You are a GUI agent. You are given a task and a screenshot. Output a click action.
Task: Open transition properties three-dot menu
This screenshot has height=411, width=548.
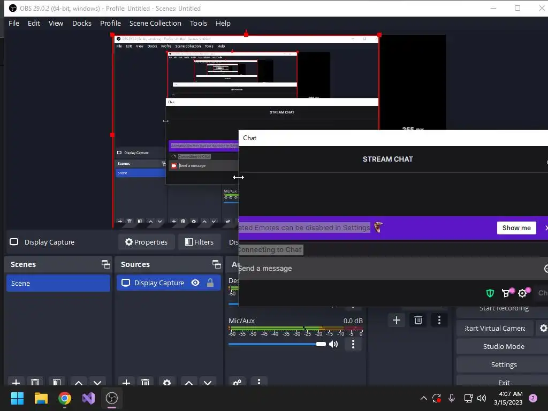tap(439, 320)
